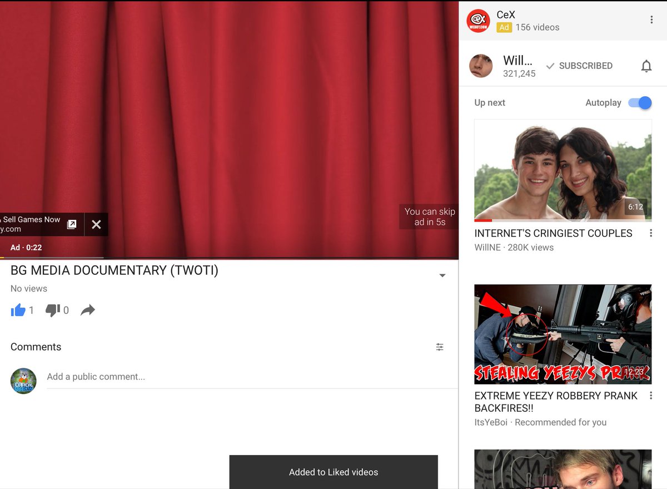Add a public comment field
Image resolution: width=667 pixels, height=489 pixels.
point(252,377)
